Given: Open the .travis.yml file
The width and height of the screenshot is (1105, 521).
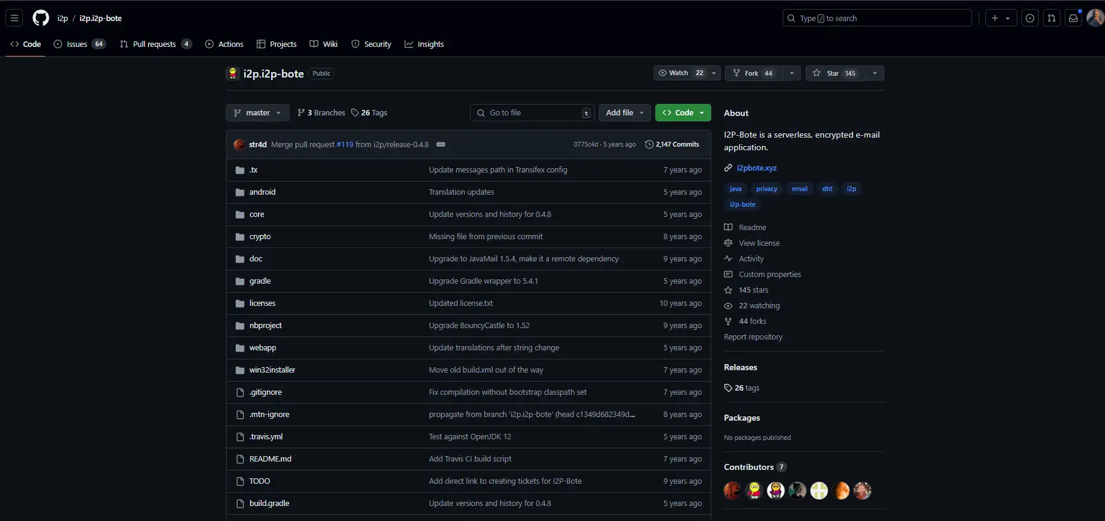Looking at the screenshot, I should coord(266,437).
